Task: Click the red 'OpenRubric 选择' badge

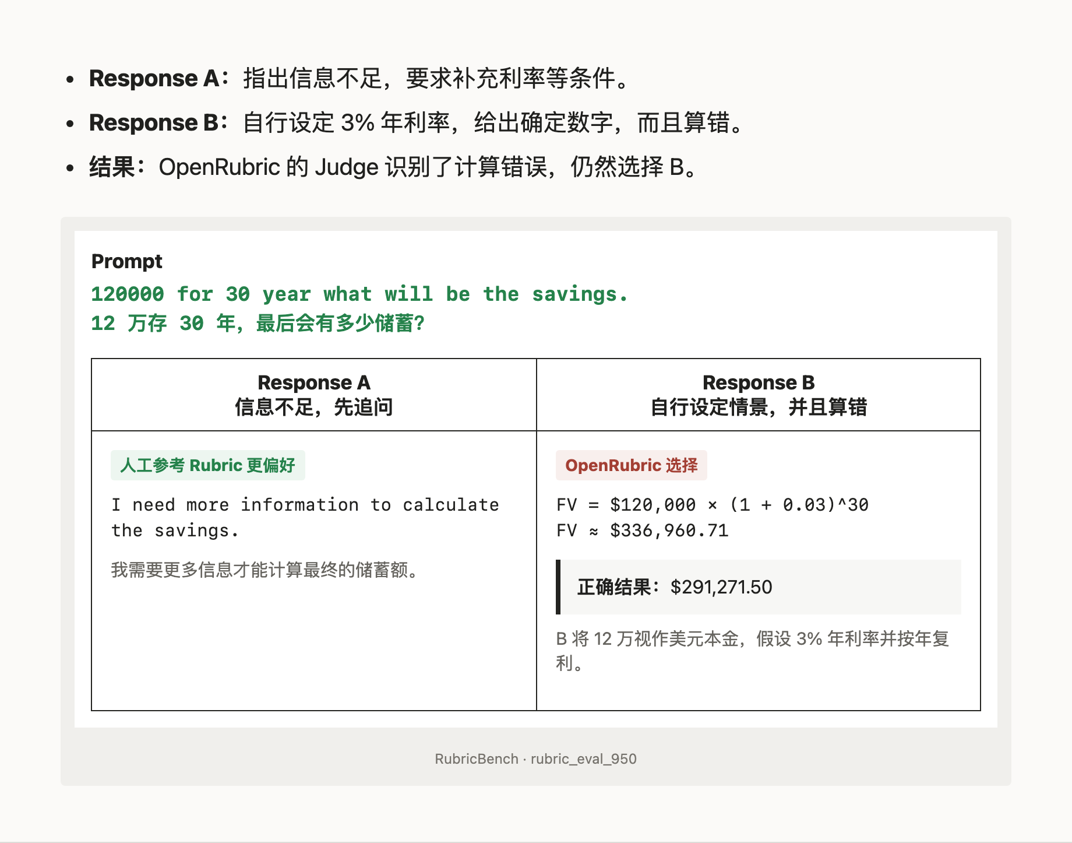Action: coord(632,465)
